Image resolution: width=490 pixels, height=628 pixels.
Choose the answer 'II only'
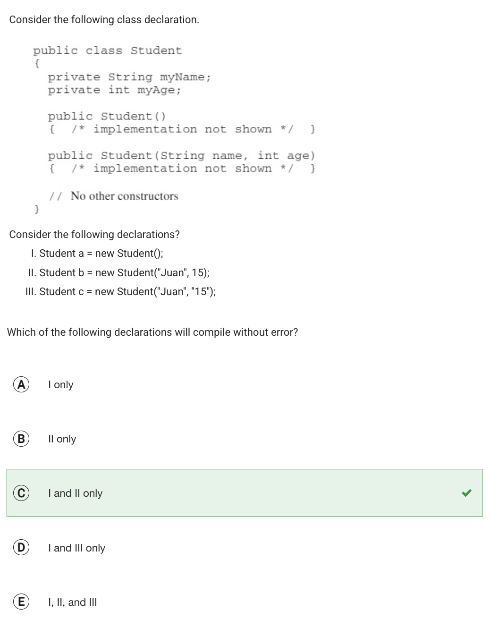pyautogui.click(x=62, y=439)
